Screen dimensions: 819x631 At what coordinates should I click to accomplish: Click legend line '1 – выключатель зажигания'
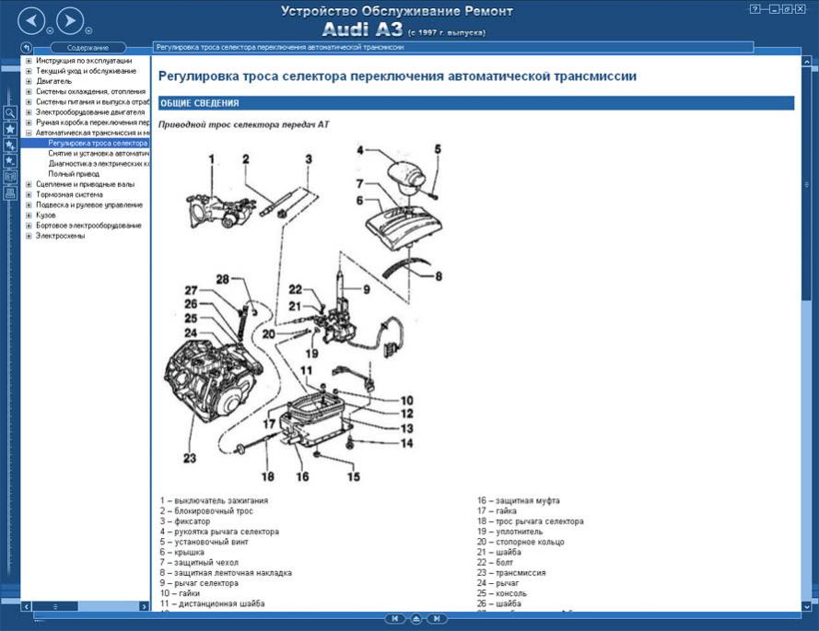[214, 500]
